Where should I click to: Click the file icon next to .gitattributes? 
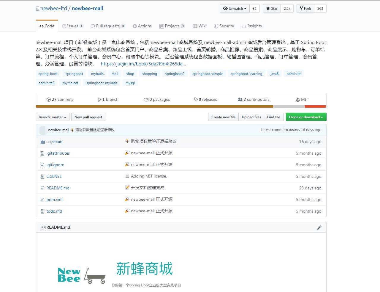coord(42,153)
